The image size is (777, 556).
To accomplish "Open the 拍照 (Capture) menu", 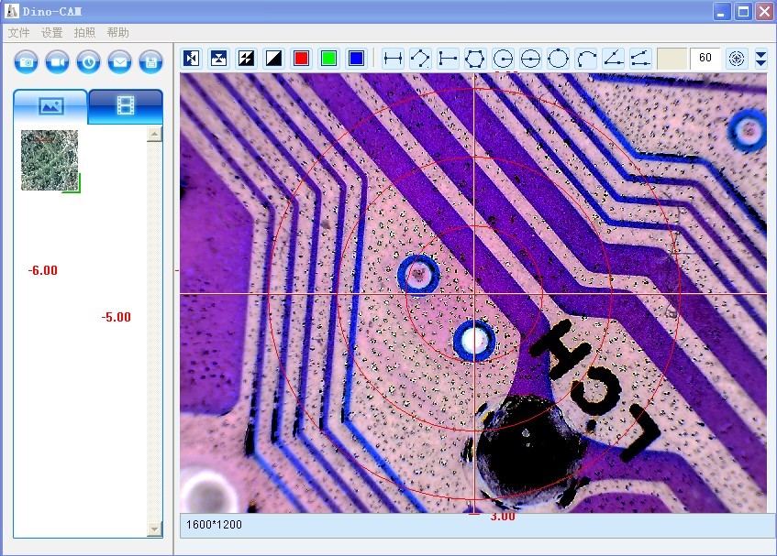I will [84, 32].
